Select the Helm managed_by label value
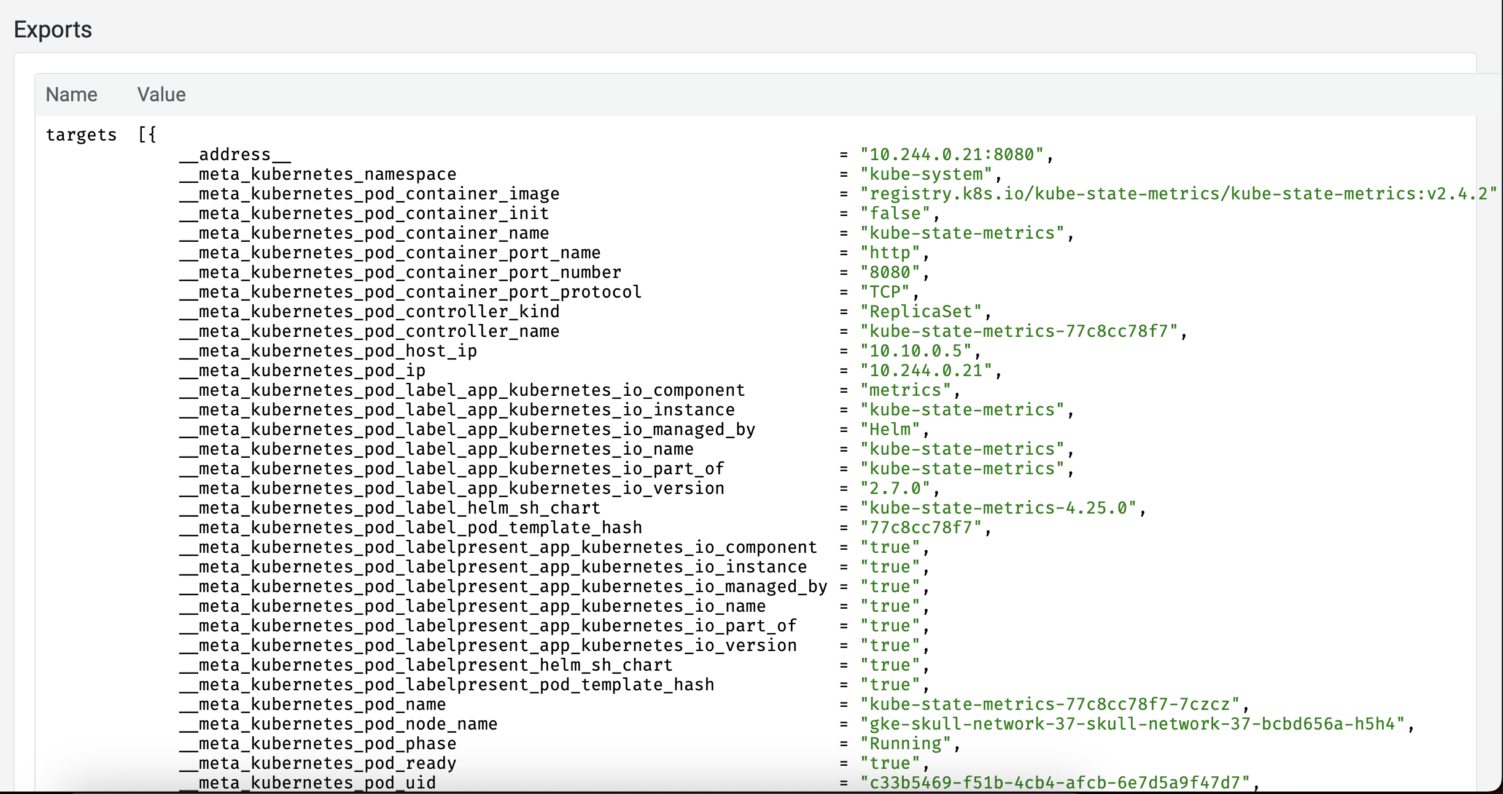The width and height of the screenshot is (1503, 794). (890, 430)
